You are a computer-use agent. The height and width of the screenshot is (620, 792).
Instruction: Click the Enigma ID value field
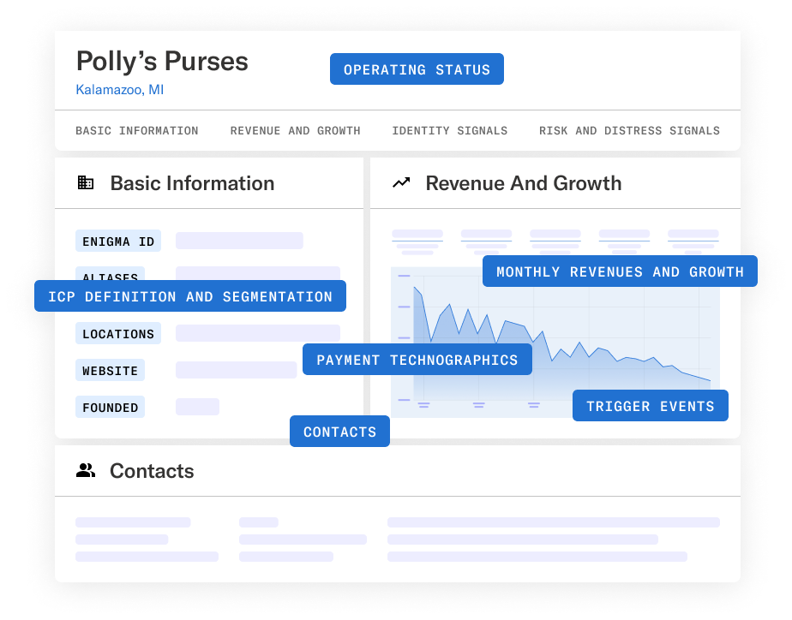tap(239, 241)
